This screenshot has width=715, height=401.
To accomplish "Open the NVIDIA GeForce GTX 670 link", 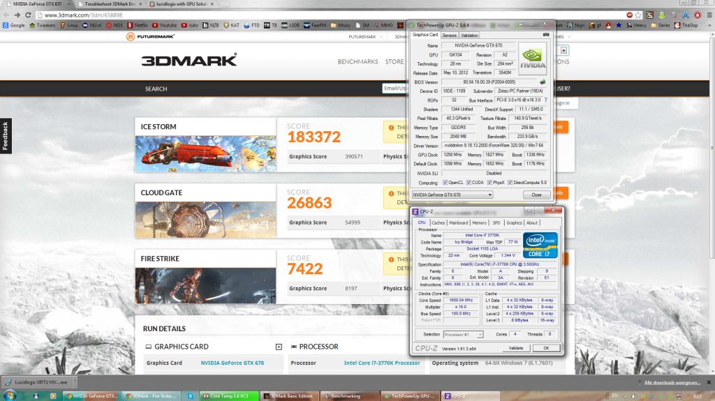I will point(232,363).
